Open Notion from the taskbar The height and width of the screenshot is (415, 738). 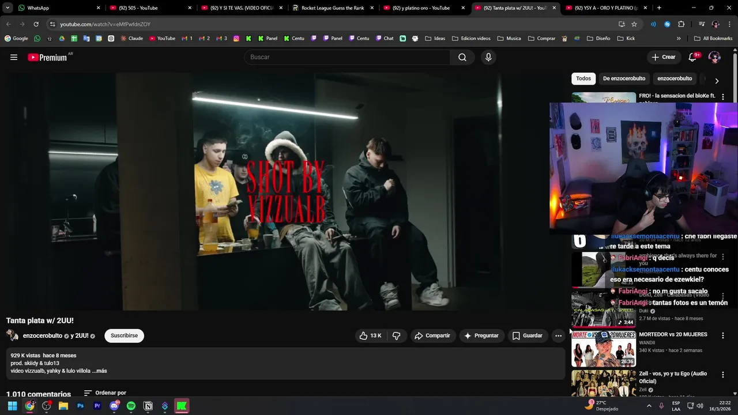148,406
